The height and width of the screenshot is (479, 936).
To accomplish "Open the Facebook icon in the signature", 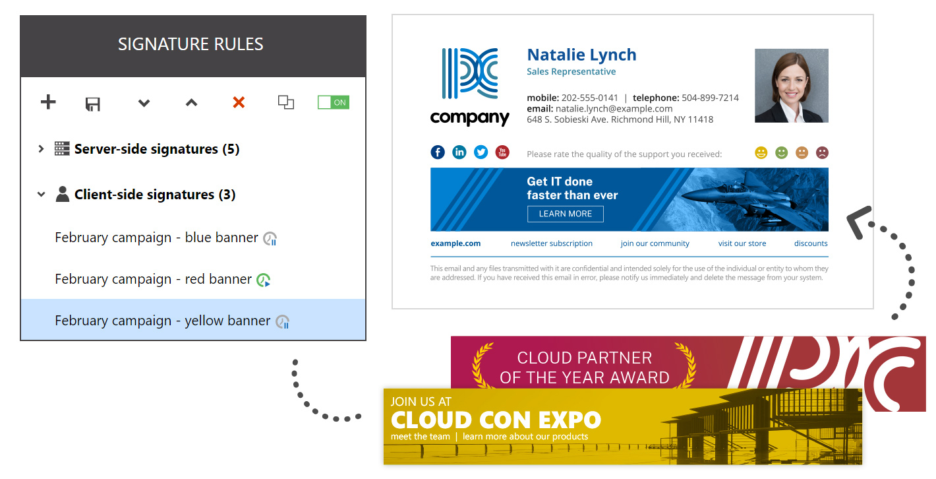I will (x=438, y=152).
